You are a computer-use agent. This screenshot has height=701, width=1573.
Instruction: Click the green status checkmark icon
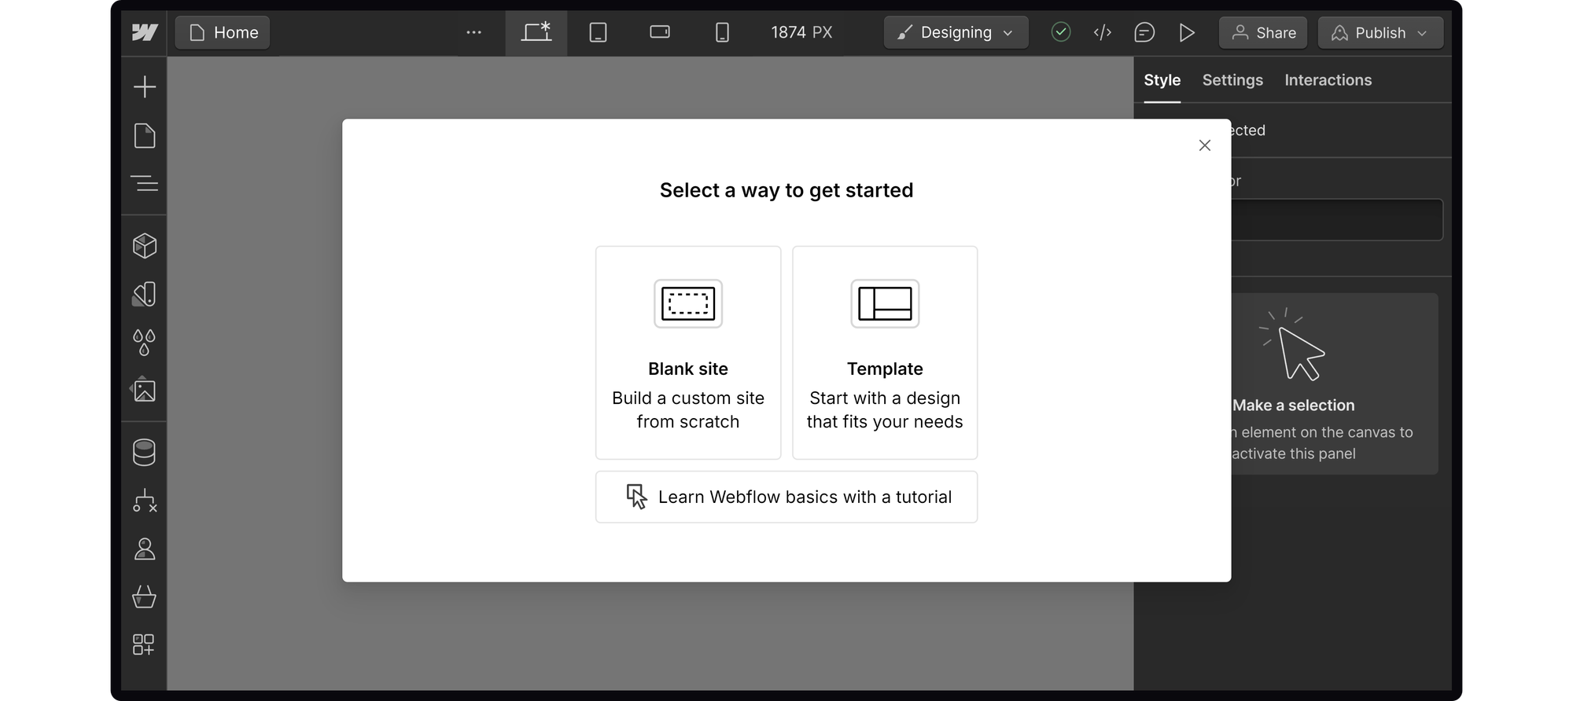point(1061,32)
